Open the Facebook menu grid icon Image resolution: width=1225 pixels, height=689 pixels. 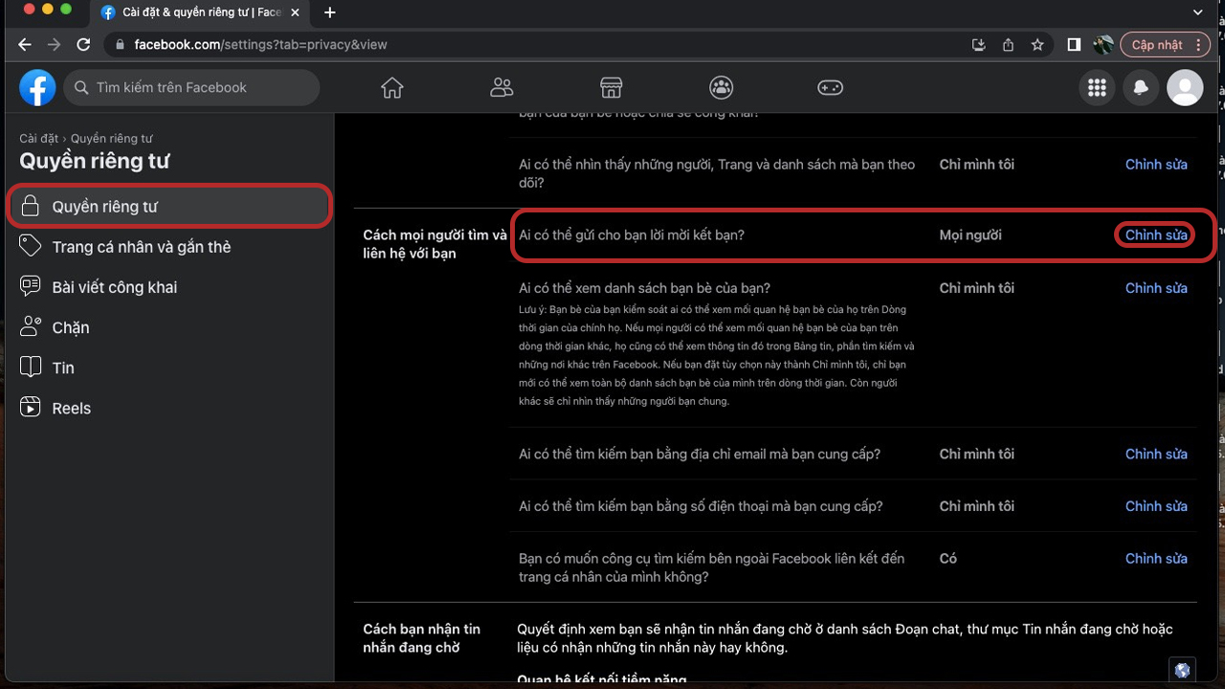click(x=1097, y=88)
